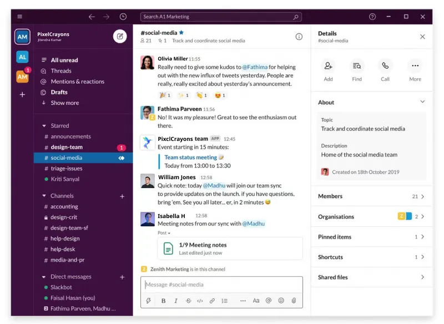This screenshot has width=444, height=324.
Task: Open Olivia Miller's avatar
Action: (x=148, y=63)
